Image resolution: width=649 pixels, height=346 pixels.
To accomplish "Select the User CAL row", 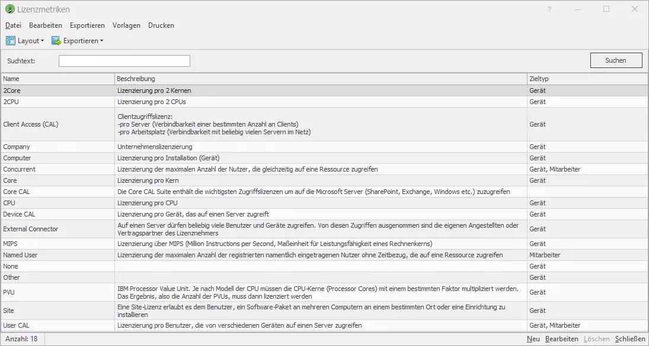I will click(325, 325).
